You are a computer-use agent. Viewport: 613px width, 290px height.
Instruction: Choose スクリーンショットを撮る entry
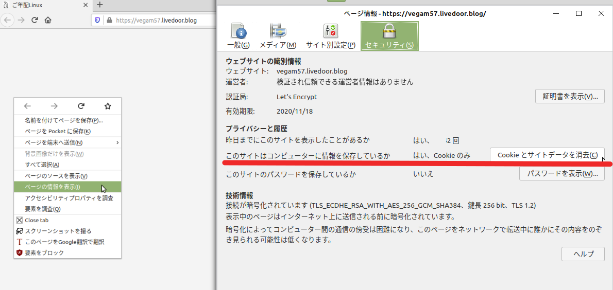click(67, 231)
